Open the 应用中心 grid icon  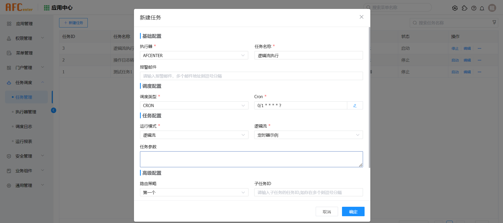(47, 8)
